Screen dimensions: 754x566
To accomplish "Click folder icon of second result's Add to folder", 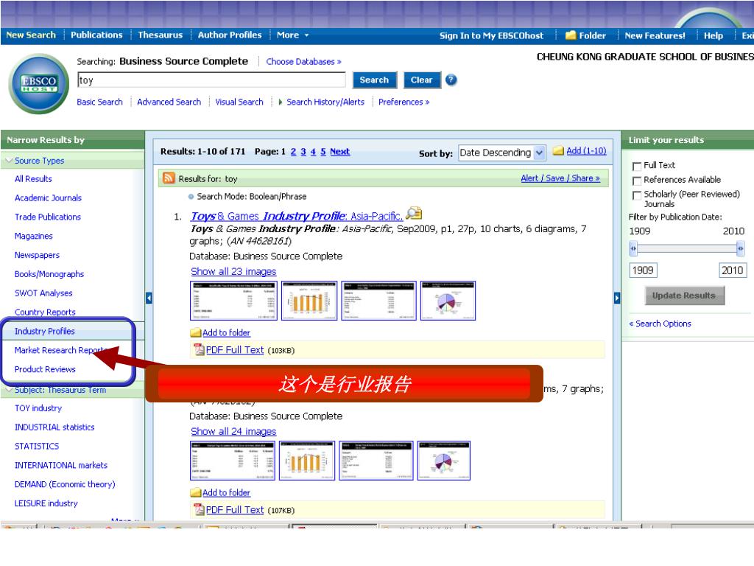I will point(196,492).
